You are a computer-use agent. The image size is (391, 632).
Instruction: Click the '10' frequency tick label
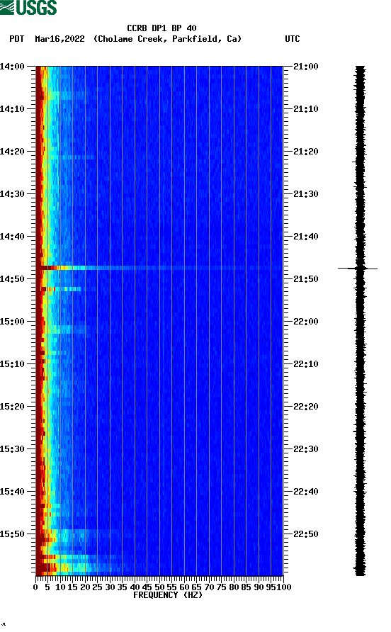click(x=60, y=587)
